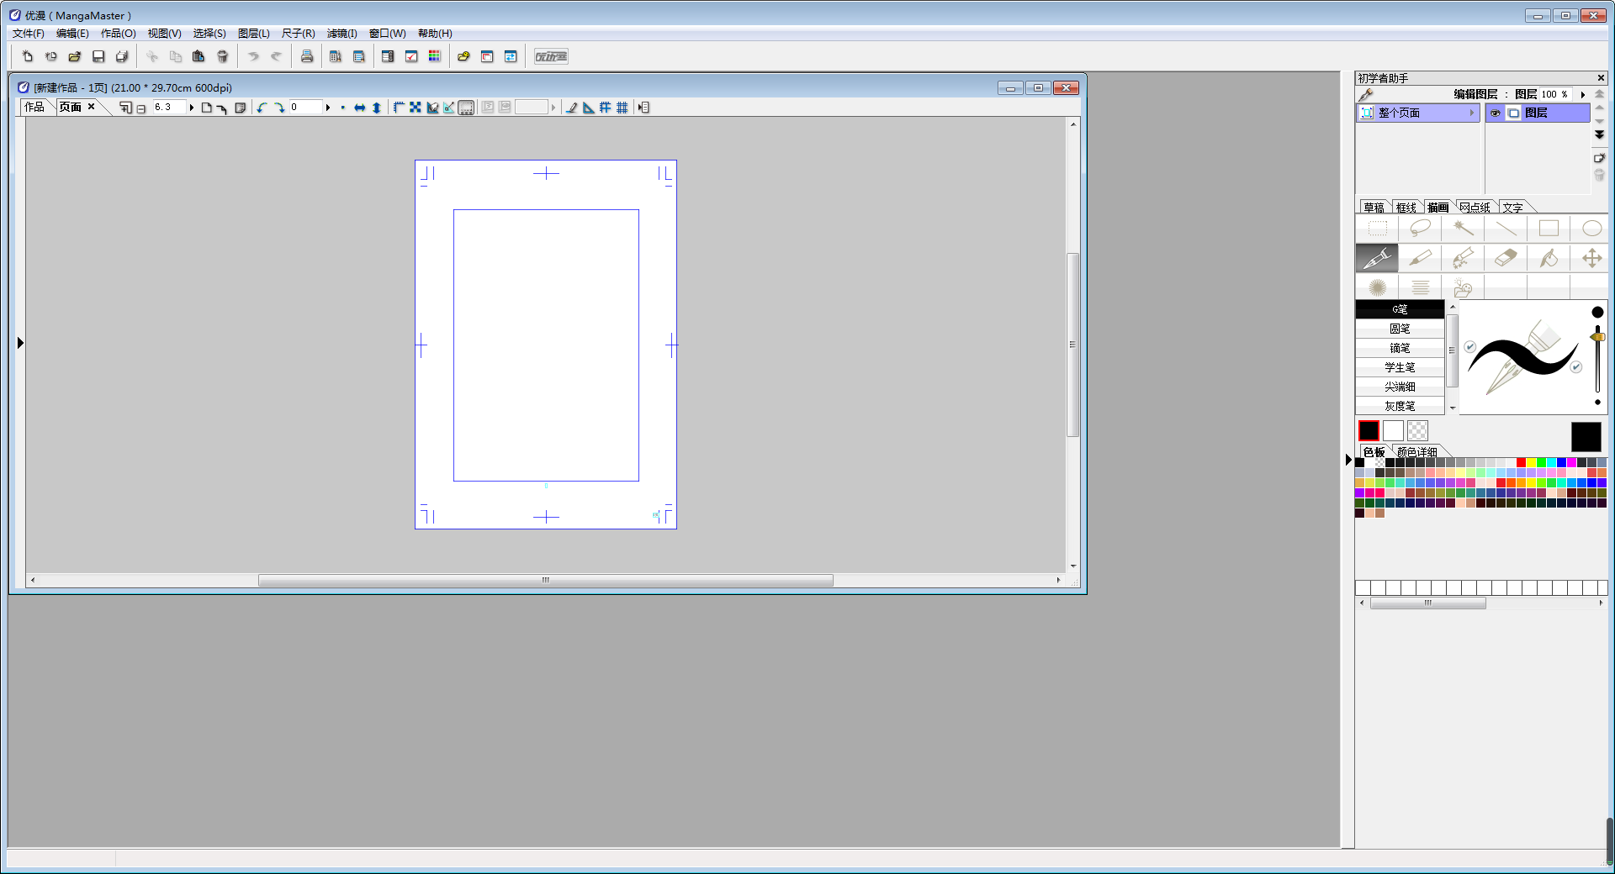Choose the 镝笔 pen preset

(x=1401, y=348)
